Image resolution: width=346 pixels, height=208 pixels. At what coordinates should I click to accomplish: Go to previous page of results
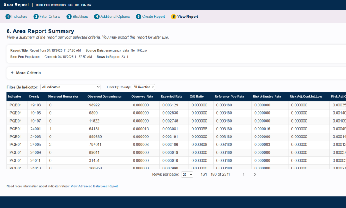[x=243, y=174]
